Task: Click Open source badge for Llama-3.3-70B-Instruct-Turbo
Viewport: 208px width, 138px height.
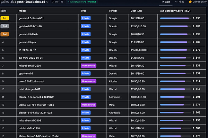Action: tap(88, 105)
